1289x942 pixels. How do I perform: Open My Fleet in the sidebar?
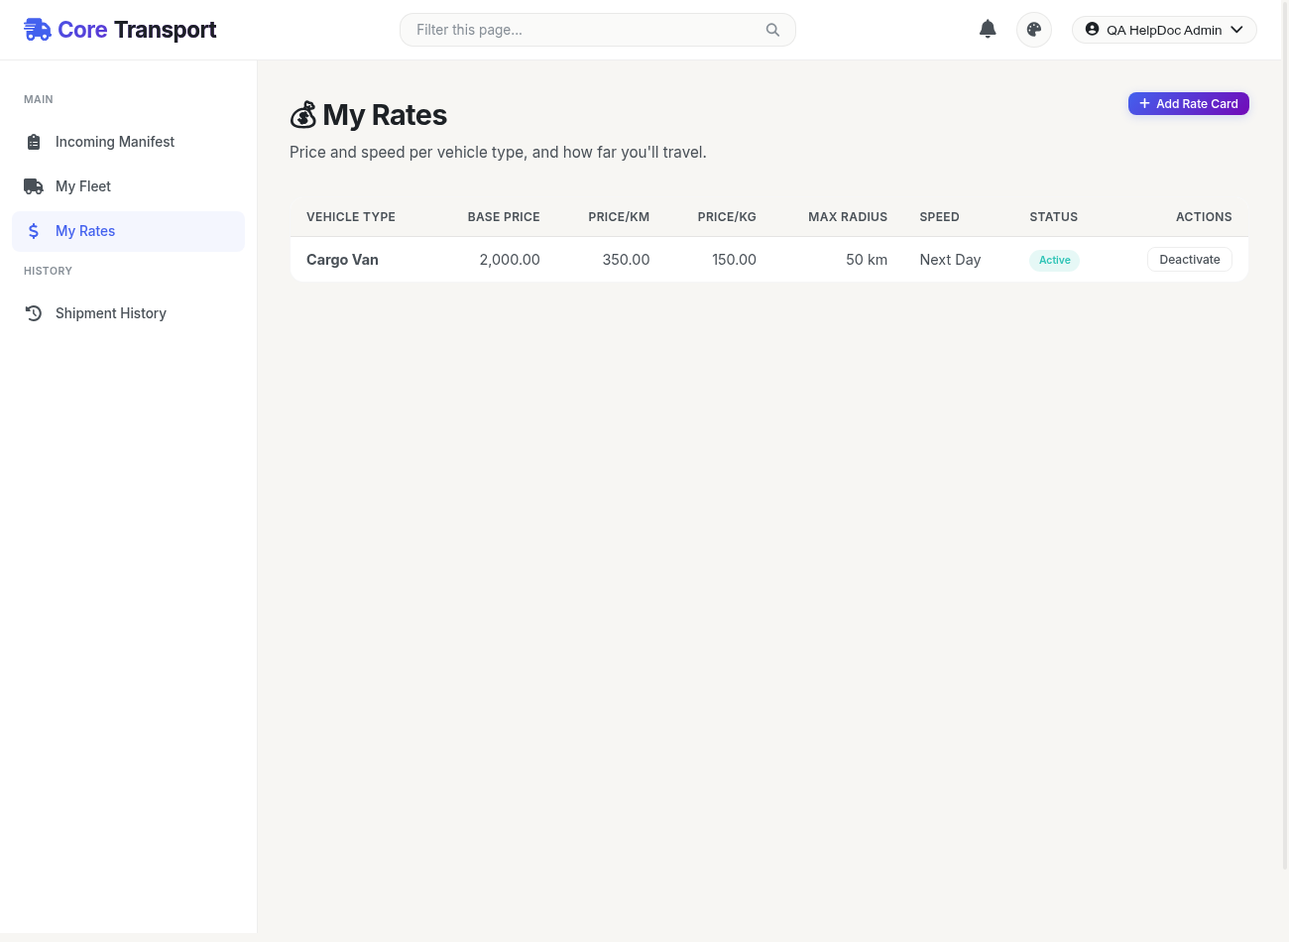point(128,186)
